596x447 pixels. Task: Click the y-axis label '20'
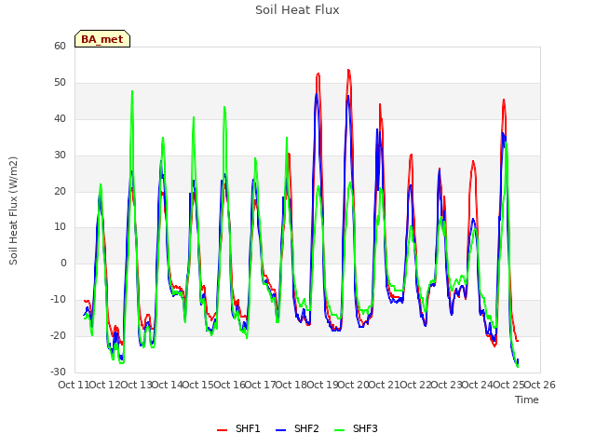(x=60, y=192)
